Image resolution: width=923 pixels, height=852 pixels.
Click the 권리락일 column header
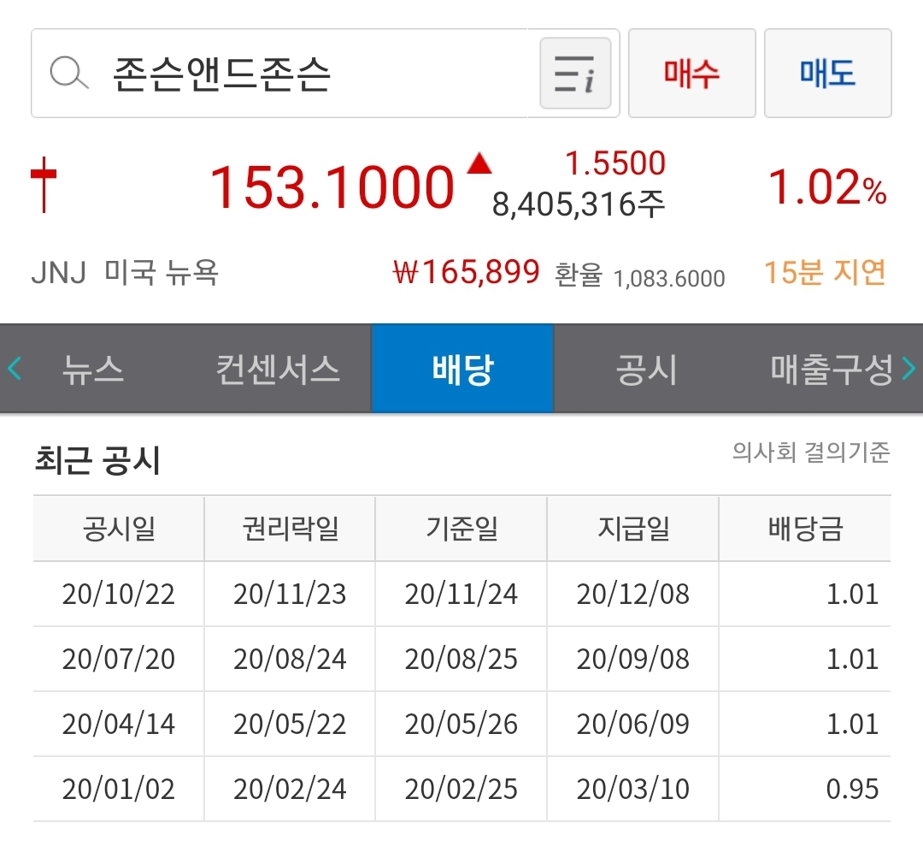point(291,528)
